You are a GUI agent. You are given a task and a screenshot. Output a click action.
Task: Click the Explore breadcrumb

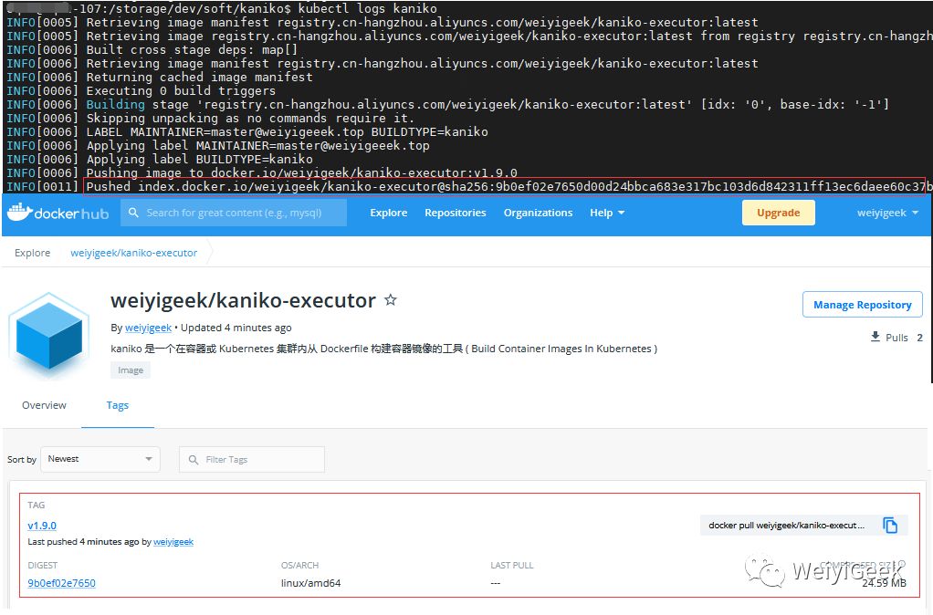[x=33, y=253]
